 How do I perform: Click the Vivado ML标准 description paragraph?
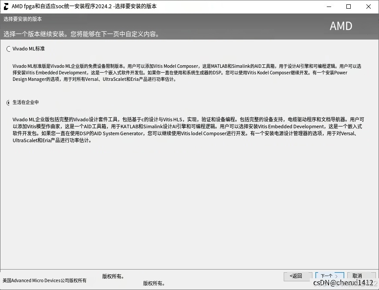(187, 73)
